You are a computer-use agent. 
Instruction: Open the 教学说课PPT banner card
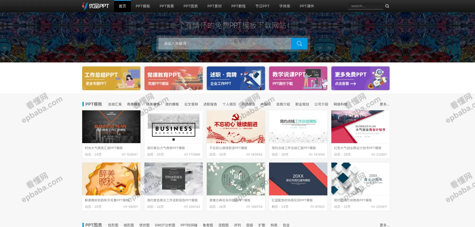tap(298, 78)
